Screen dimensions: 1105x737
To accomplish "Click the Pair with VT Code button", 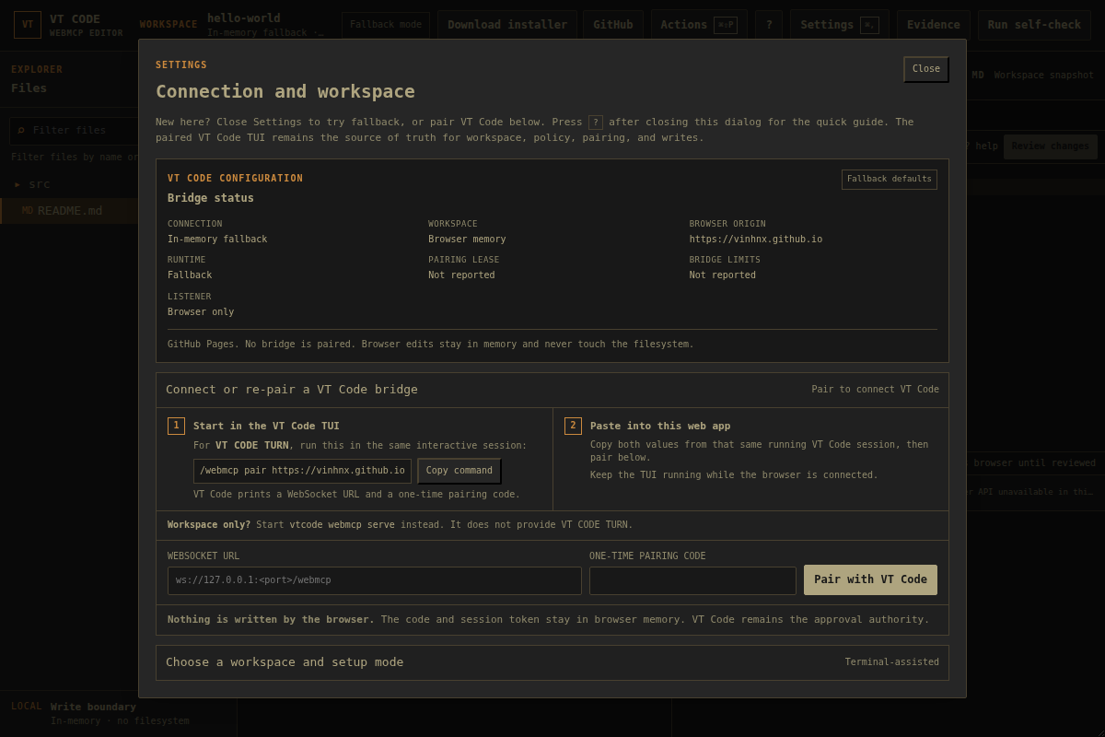I will (870, 579).
